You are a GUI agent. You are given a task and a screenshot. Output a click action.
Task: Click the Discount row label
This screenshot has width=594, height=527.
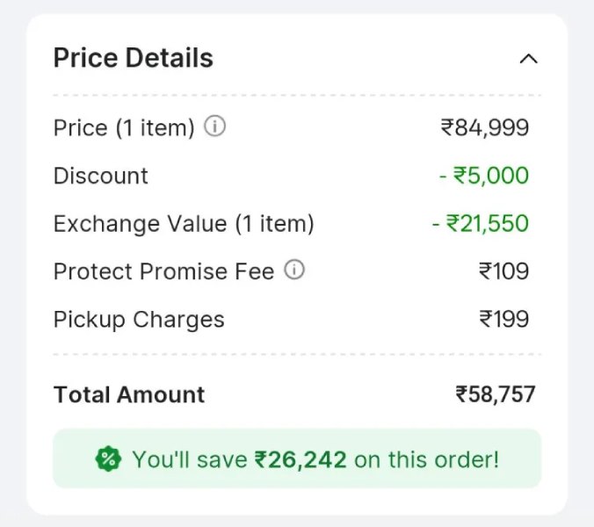point(100,176)
